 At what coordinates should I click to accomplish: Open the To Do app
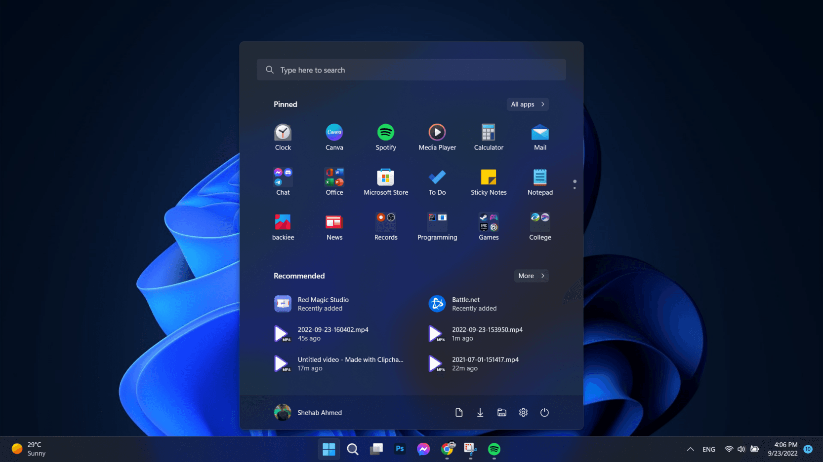(x=437, y=182)
